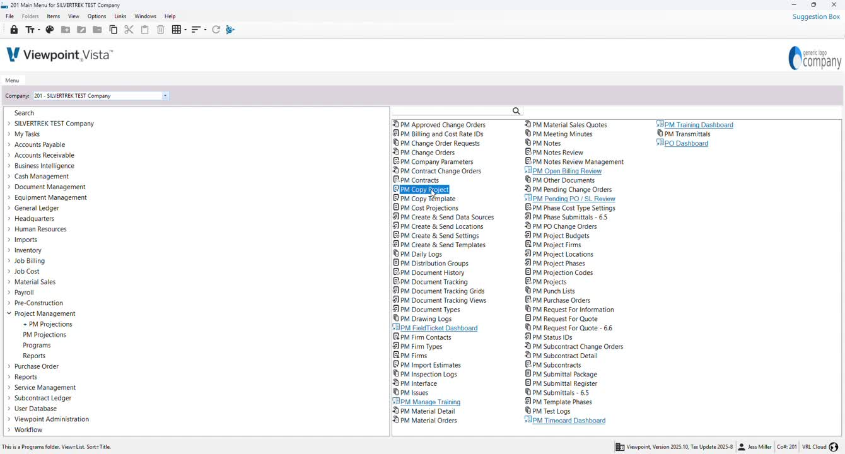Screen dimensions: 845x454
Task: Open the Items menu
Action: (54, 16)
